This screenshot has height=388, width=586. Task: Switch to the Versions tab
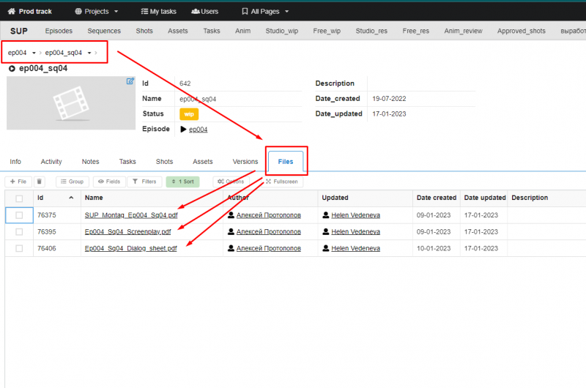245,162
